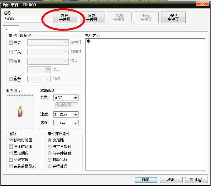The image size is (211, 186).
Task: Click the 移动路线... button
Action: (x=67, y=105)
